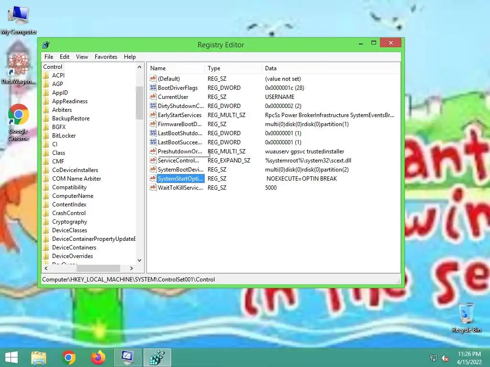This screenshot has height=367, width=490.
Task: Select the AGP key in the tree
Action: tap(57, 84)
